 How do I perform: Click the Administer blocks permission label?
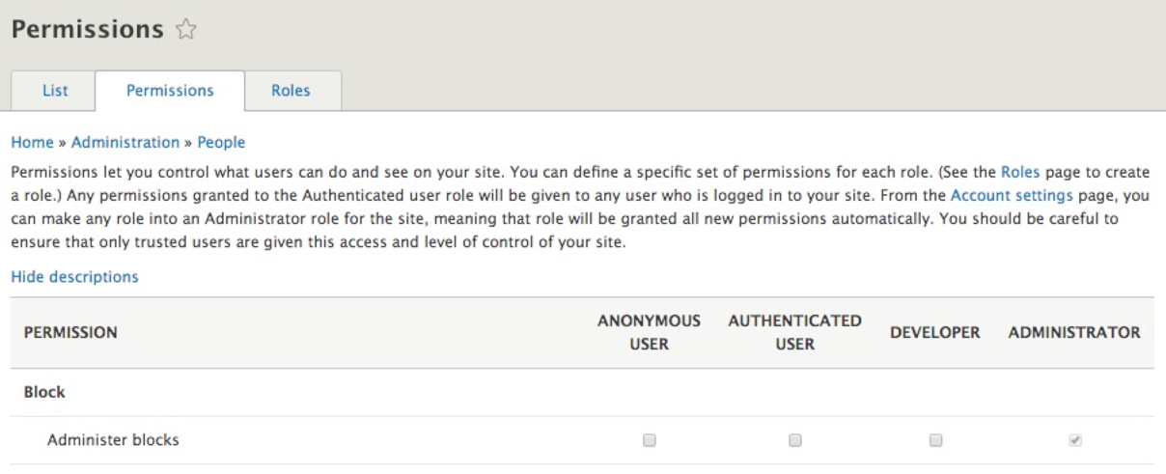[x=113, y=441]
